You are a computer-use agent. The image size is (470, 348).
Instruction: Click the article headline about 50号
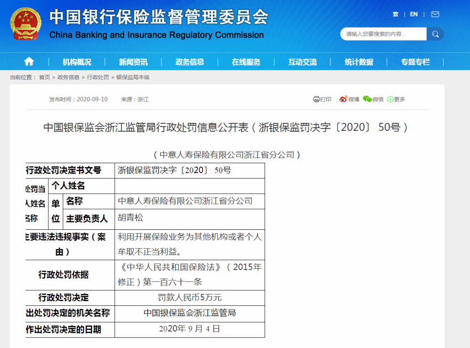226,128
